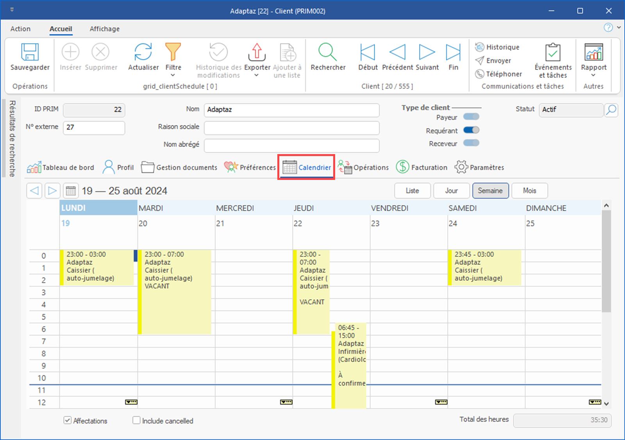Open Événements et tâches
The image size is (625, 440).
[x=553, y=52]
